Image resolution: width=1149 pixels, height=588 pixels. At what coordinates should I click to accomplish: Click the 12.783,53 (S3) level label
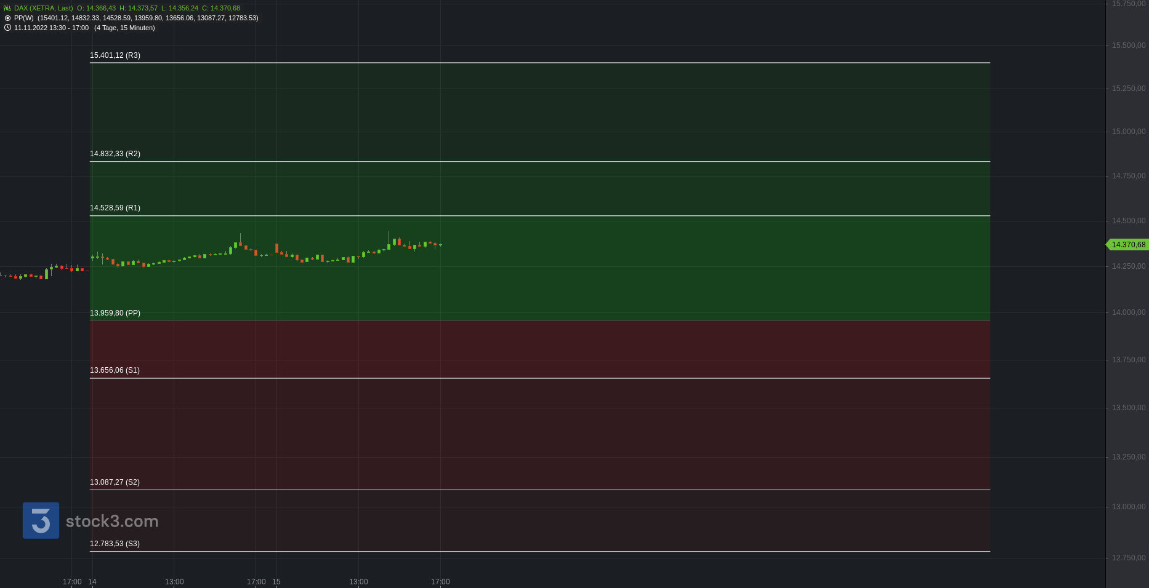pyautogui.click(x=115, y=544)
